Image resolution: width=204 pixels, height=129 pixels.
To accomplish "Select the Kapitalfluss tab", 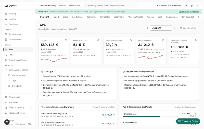I will (x=77, y=17).
